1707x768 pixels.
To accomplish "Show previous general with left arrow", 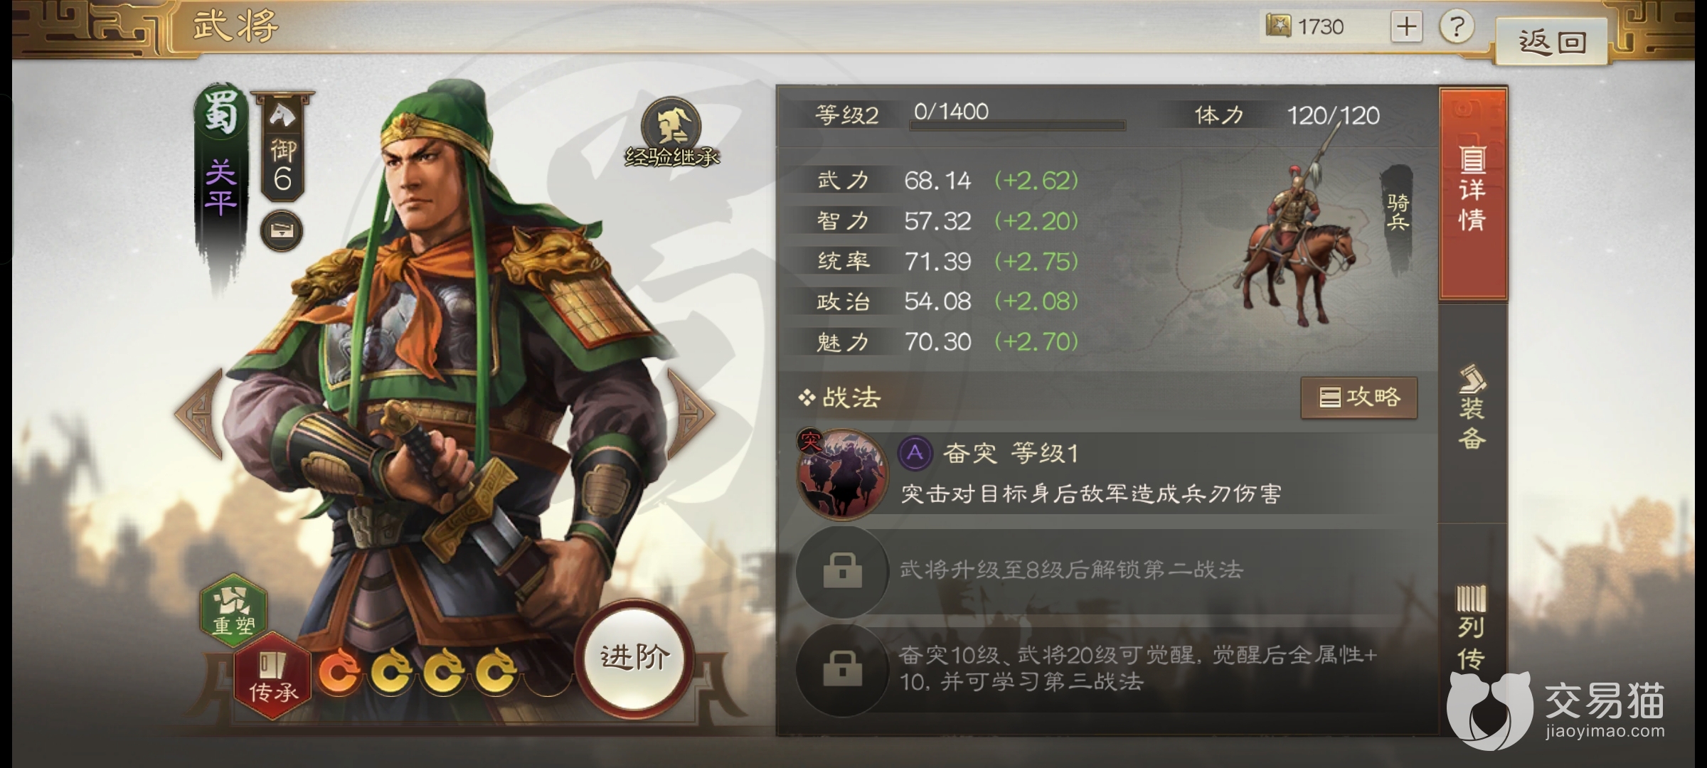I will [201, 412].
